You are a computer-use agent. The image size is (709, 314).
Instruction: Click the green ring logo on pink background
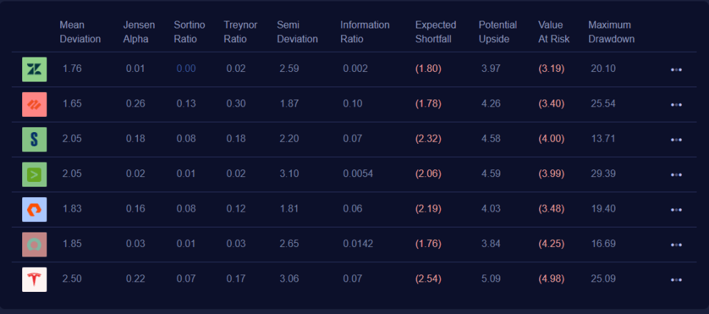[34, 245]
